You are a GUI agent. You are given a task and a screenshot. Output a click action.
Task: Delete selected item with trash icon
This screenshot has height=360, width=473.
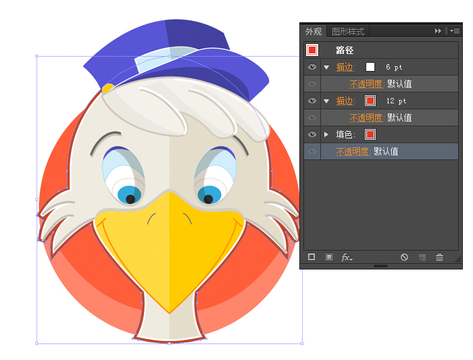click(x=440, y=257)
